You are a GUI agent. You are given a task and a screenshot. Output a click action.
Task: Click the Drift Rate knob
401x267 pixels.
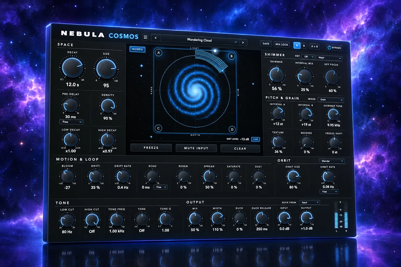[x=122, y=177]
